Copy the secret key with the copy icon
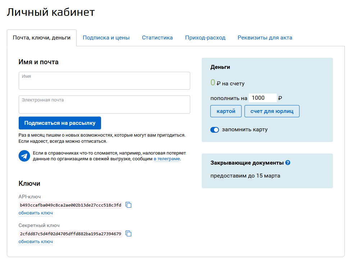352x260 pixels. 129,234
